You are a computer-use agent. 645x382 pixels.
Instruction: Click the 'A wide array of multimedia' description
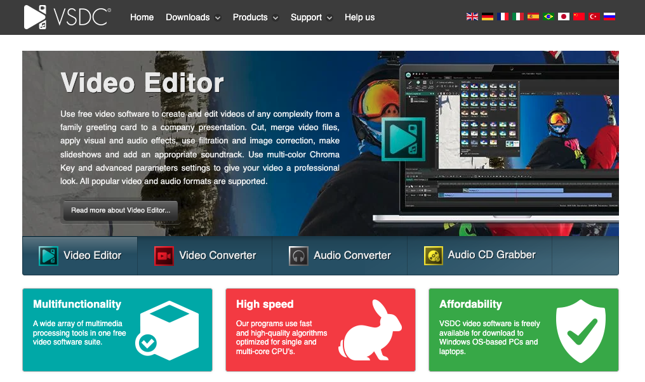pos(79,333)
